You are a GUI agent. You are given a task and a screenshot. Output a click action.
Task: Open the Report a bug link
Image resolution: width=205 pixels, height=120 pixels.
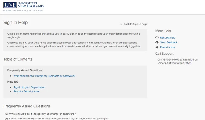coord(168,47)
